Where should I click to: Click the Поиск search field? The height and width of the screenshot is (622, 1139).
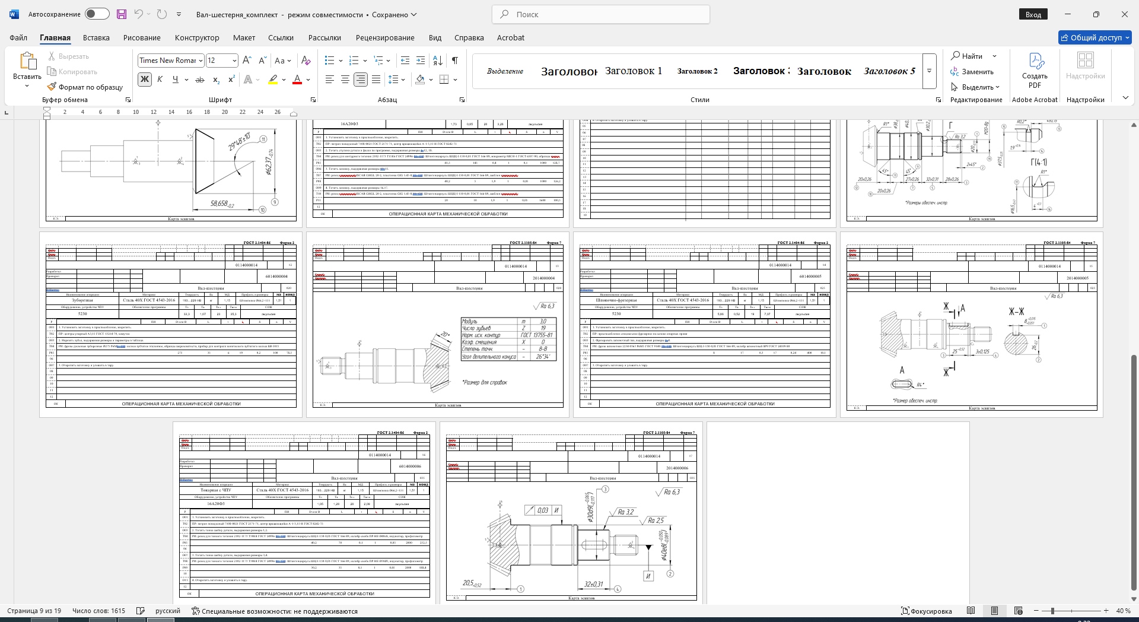point(601,14)
